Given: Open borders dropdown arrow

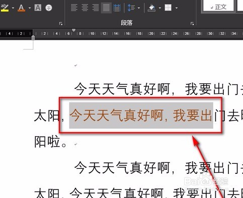Looking at the screenshot, I should (x=176, y=8).
